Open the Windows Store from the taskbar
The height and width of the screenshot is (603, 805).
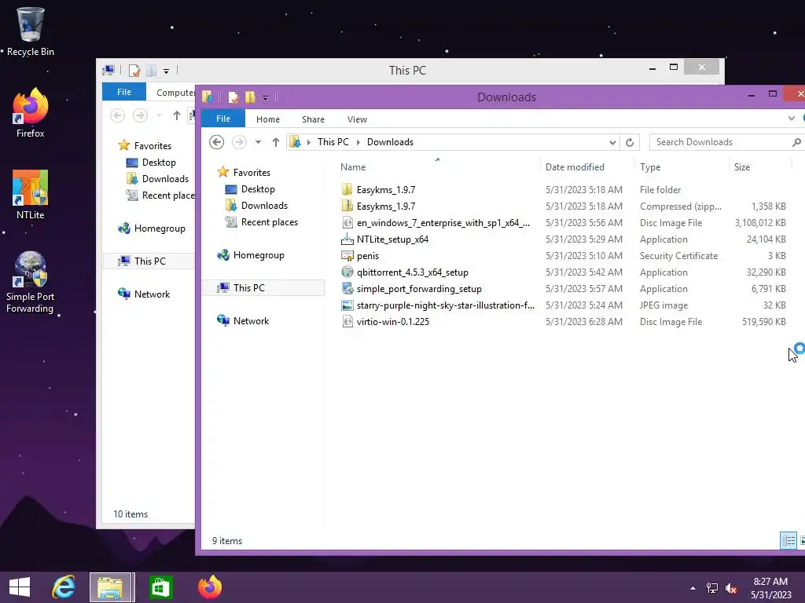point(160,587)
